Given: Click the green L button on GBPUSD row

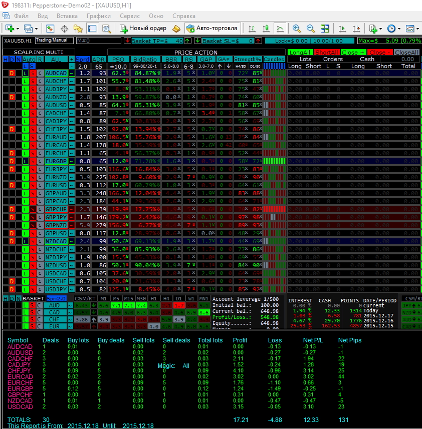Looking at the screenshot, I should point(25,233).
